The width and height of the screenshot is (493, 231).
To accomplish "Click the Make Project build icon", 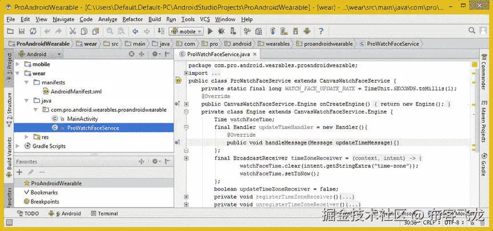I will (161, 31).
